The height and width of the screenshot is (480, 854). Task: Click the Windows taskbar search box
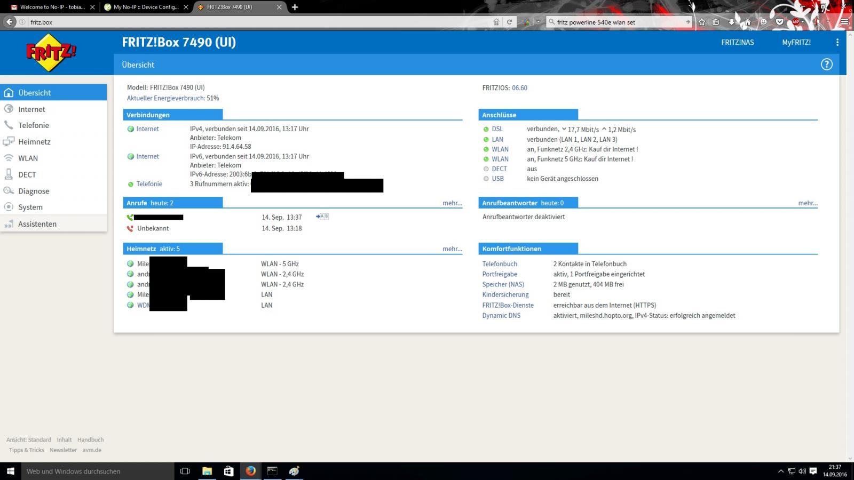(97, 471)
